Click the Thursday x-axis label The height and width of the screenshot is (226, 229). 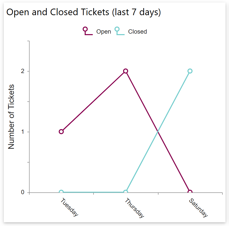tap(134, 208)
